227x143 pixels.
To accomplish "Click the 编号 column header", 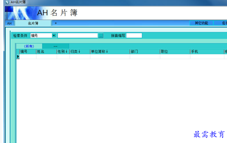I will pyautogui.click(x=28, y=52).
